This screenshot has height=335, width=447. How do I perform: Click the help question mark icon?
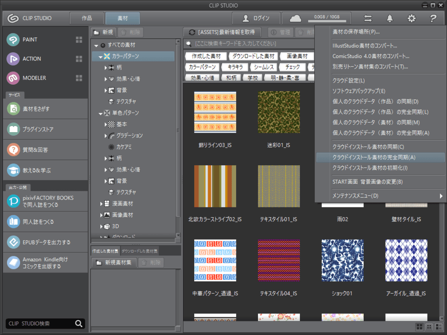(433, 18)
